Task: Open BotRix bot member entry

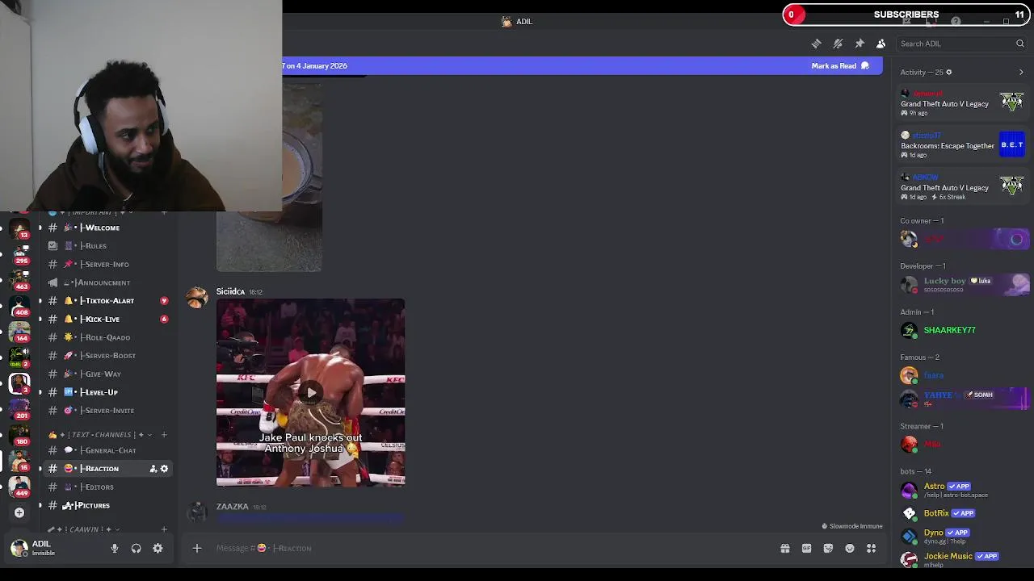Action: [x=961, y=513]
